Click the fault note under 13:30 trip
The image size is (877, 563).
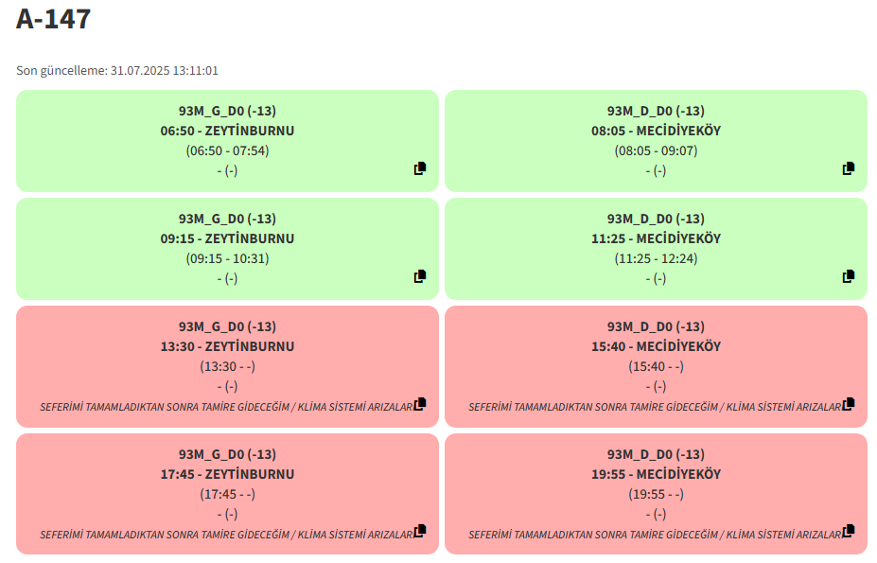coord(226,407)
